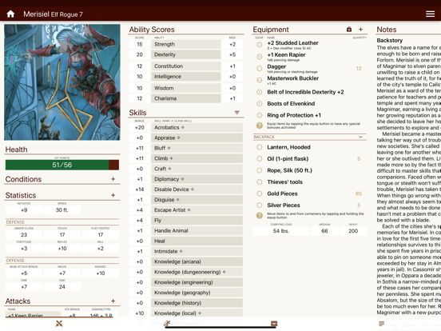Open the Disable Device skill
The height and width of the screenshot is (331, 441).
point(186,189)
